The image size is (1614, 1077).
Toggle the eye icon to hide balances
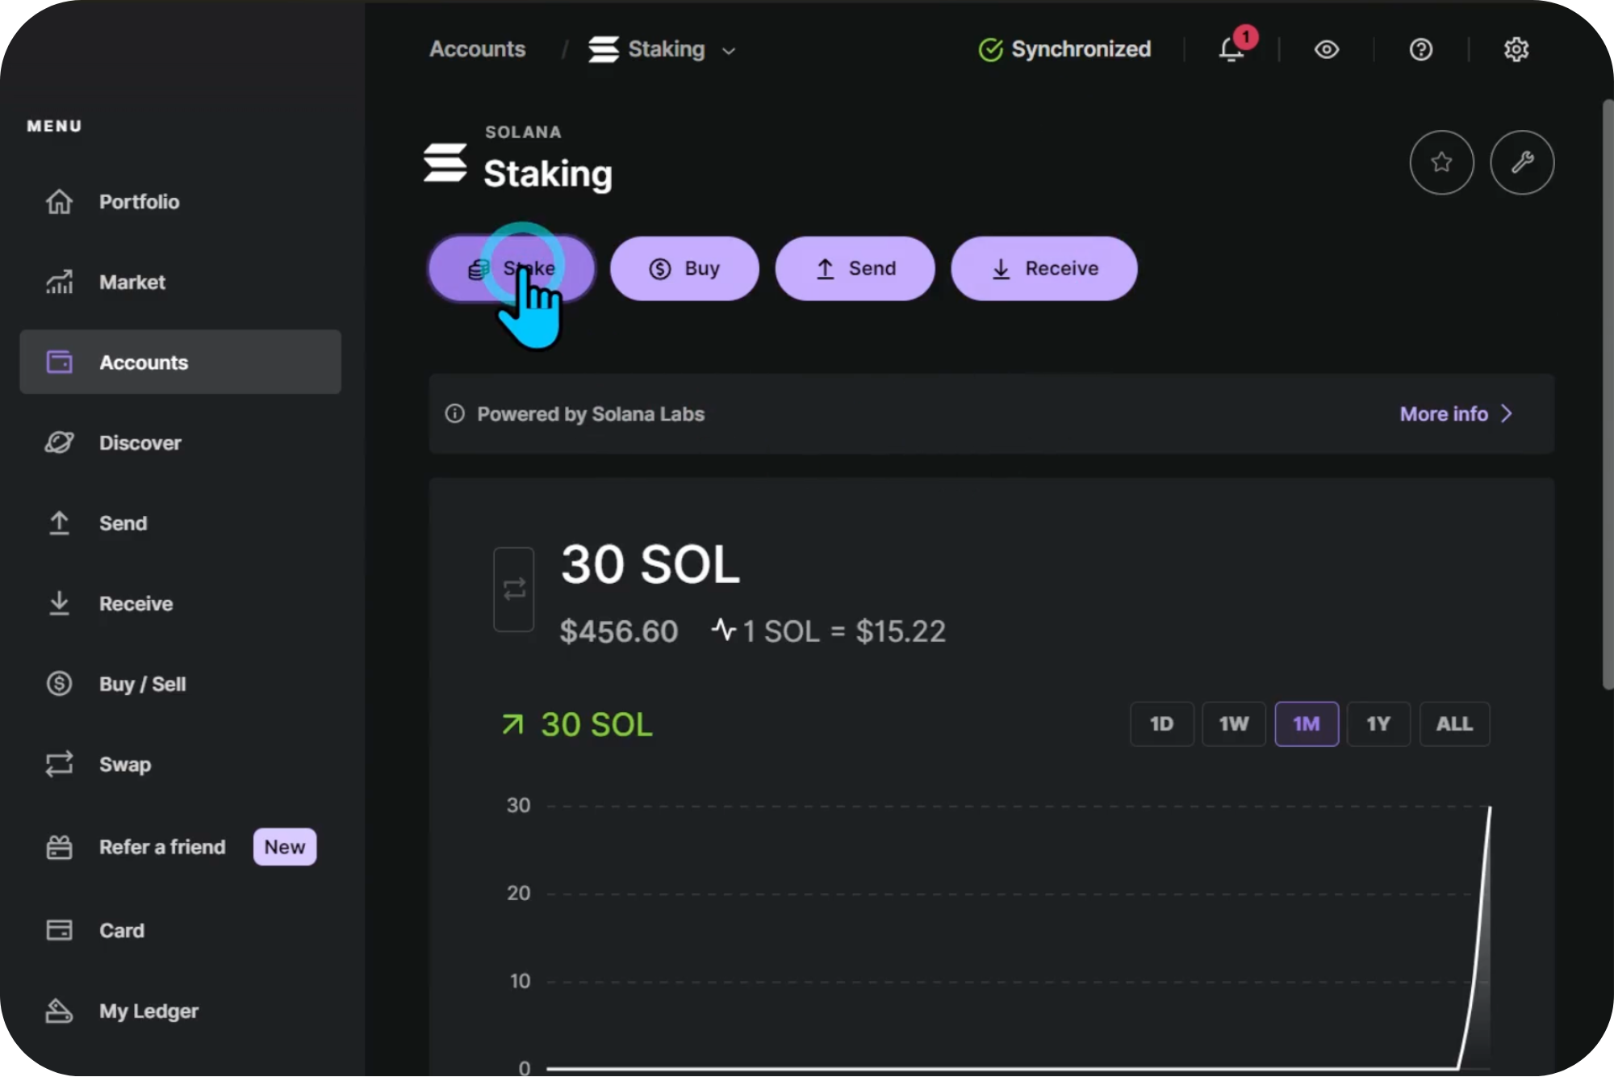click(1326, 49)
